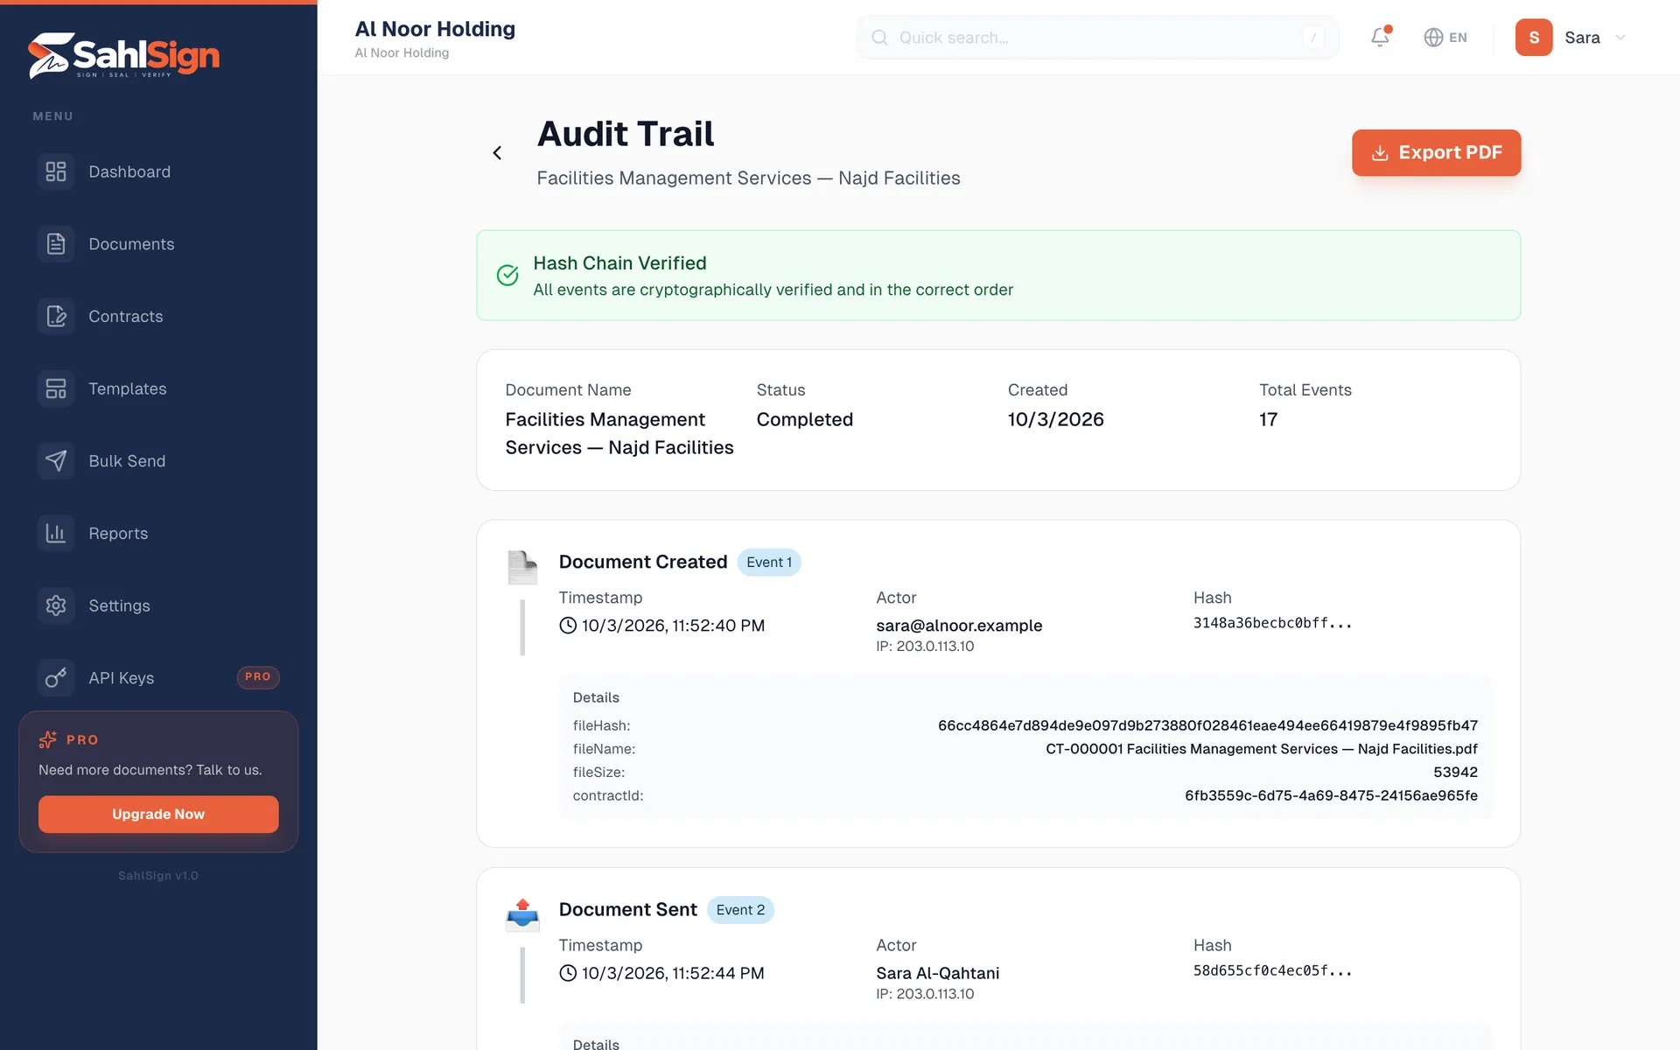Viewport: 1680px width, 1050px height.
Task: Click the Total Events value 17
Action: pyautogui.click(x=1269, y=419)
